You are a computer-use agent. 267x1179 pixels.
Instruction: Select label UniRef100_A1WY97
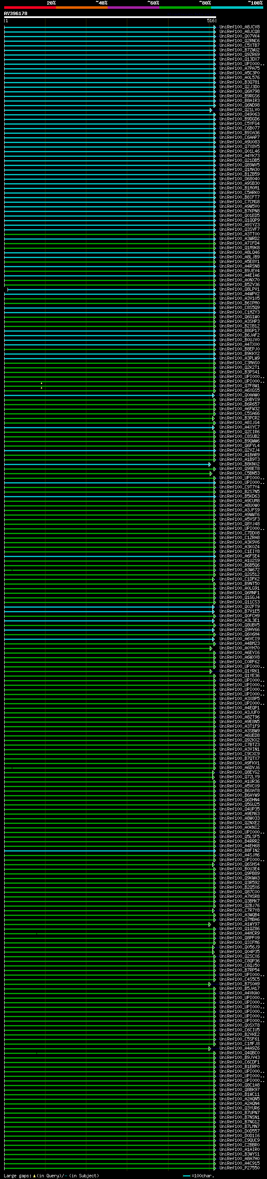point(239,924)
